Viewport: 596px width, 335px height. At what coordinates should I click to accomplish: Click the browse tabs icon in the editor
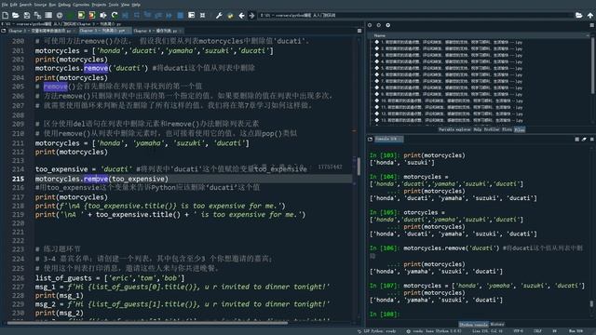coord(4,31)
